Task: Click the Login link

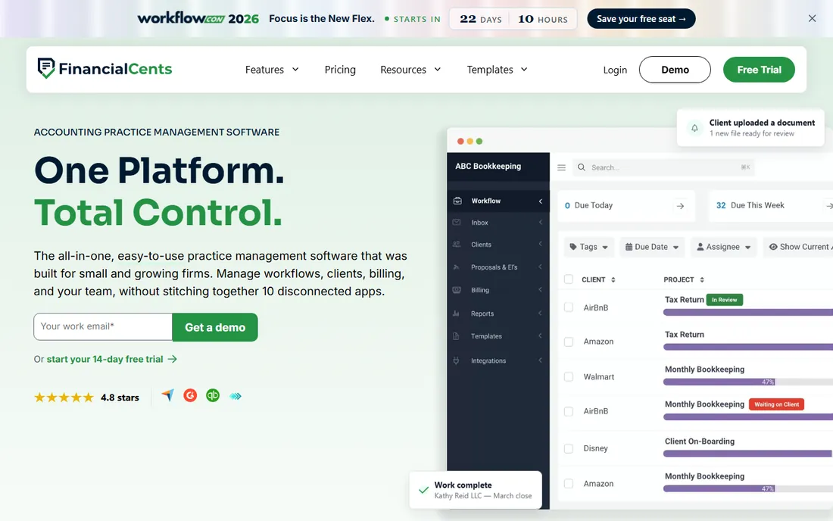Action: click(615, 70)
